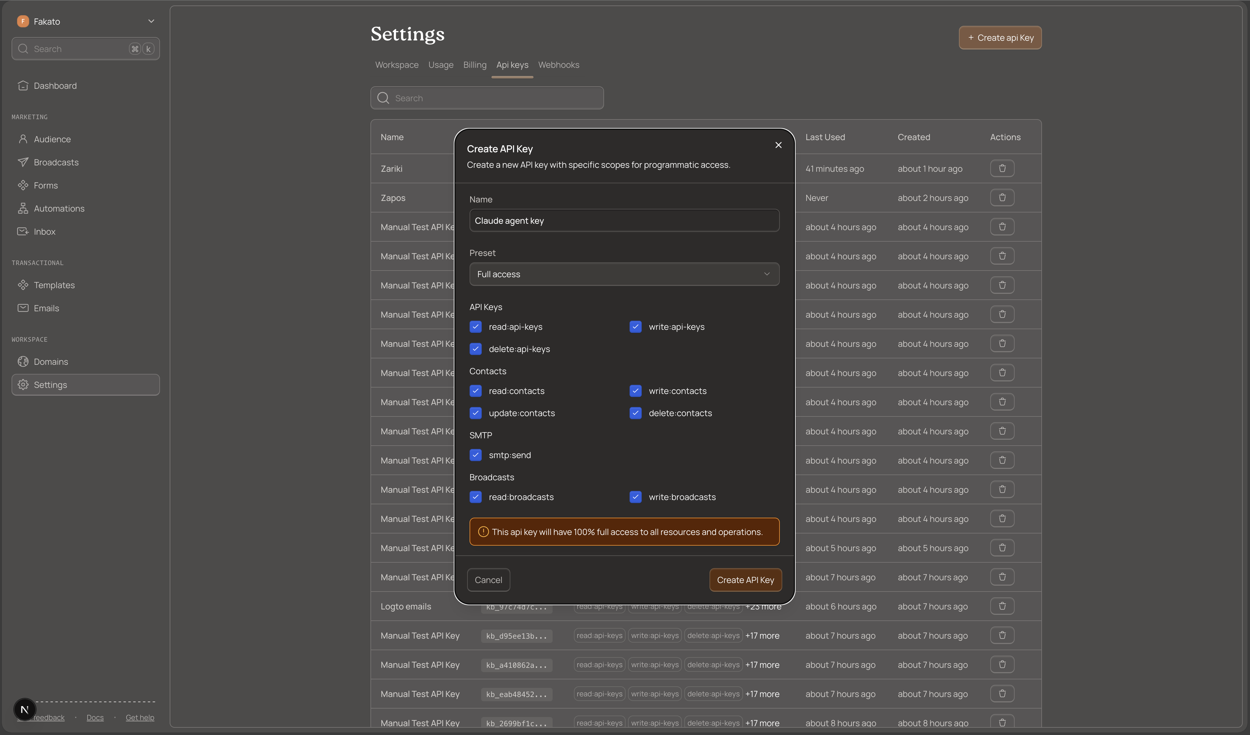
Task: Go to Domains in workspace sidebar
Action: point(51,361)
